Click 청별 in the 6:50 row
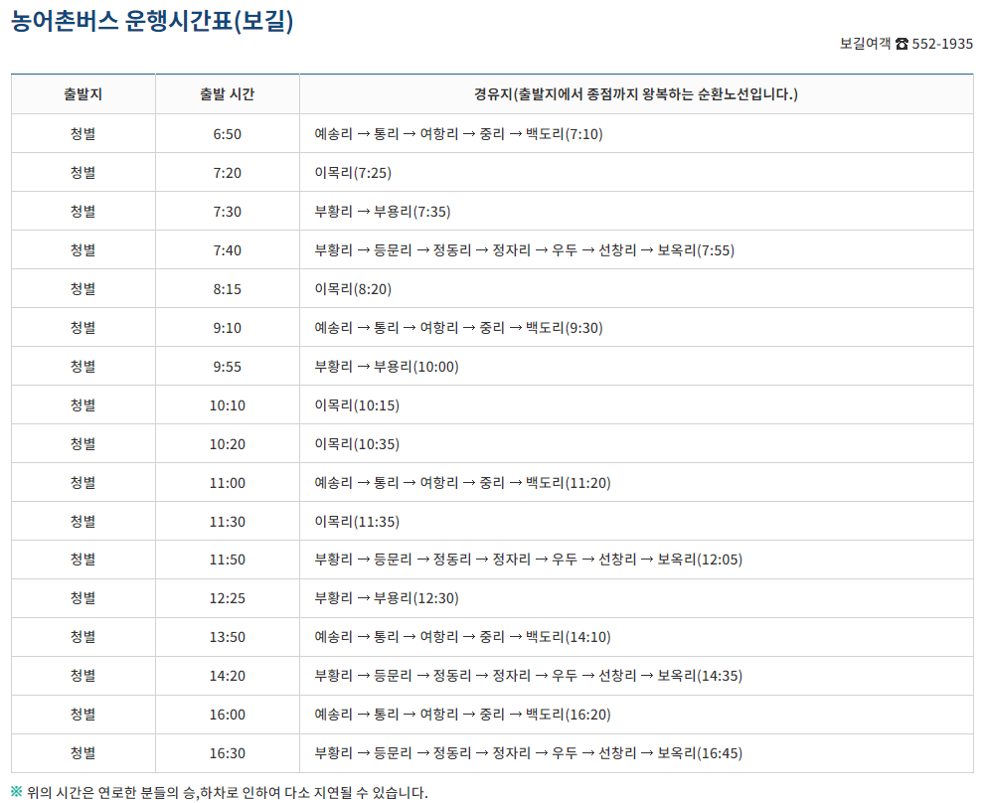 tap(82, 134)
